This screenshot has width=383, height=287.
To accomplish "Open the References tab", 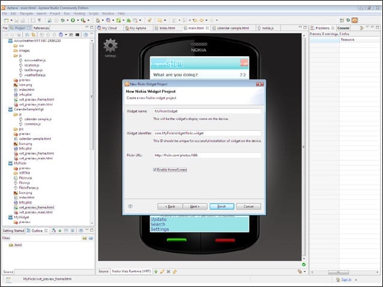I will (x=41, y=28).
